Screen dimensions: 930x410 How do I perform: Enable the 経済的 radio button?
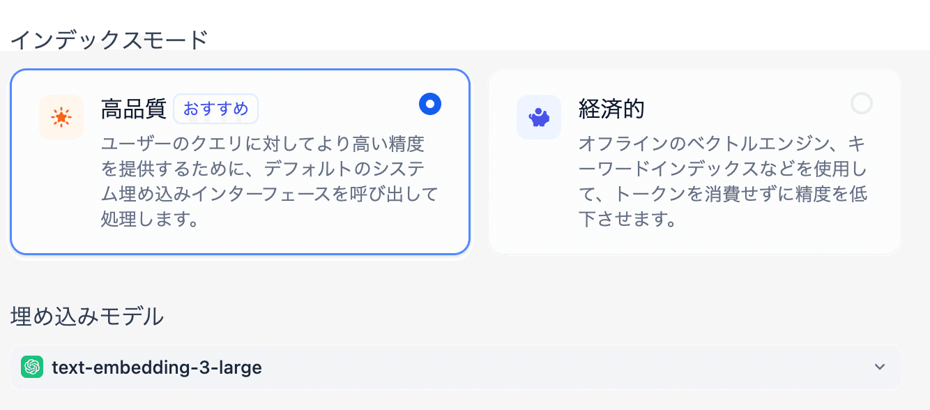pyautogui.click(x=862, y=104)
